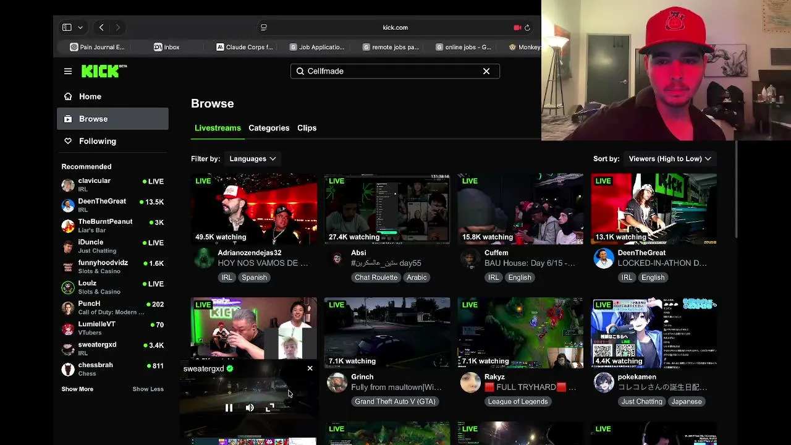Toggle the Safari sidebar button

(67, 27)
